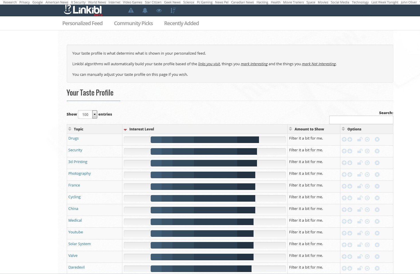420x274 pixels.
Task: Remove Youtube topic with X icon
Action: click(x=377, y=233)
